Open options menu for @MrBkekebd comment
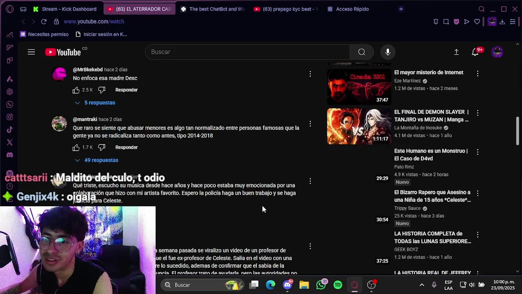Image resolution: width=522 pixels, height=294 pixels. click(x=310, y=74)
